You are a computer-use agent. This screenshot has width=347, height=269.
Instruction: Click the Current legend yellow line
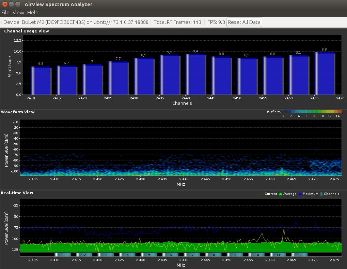[261, 194]
